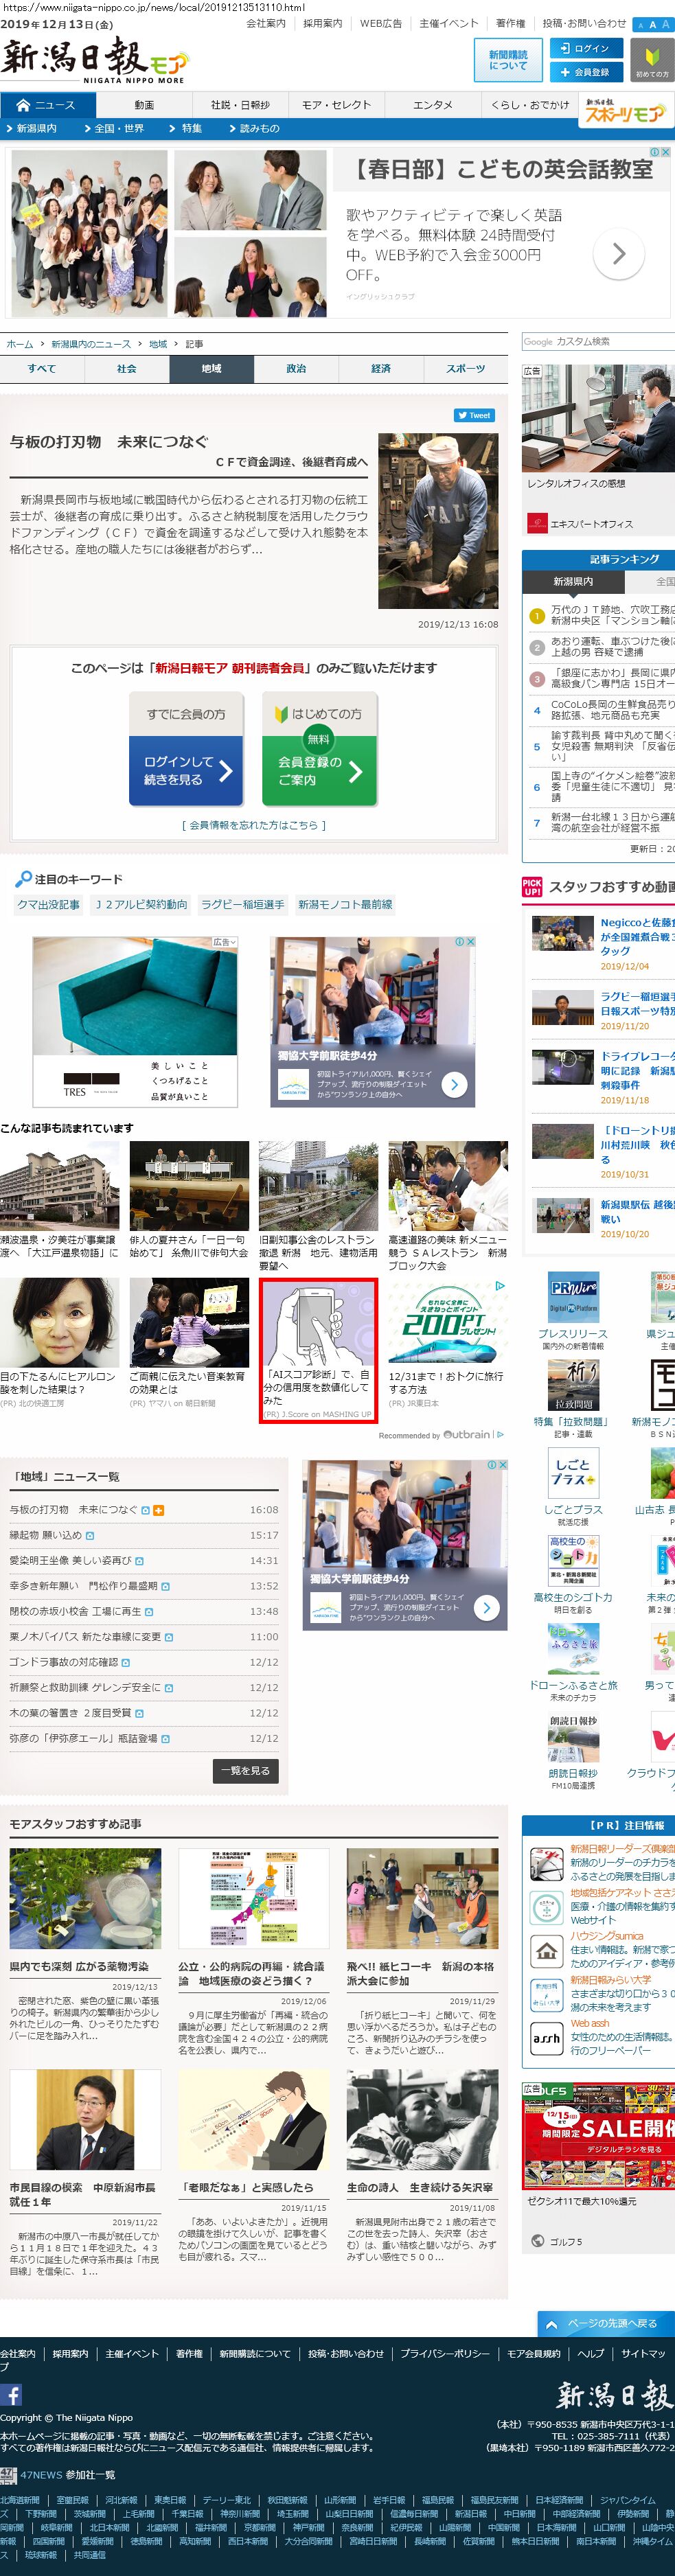Select the largest font size A button
Viewport: 675px width, 2576px height.
pos(666,24)
